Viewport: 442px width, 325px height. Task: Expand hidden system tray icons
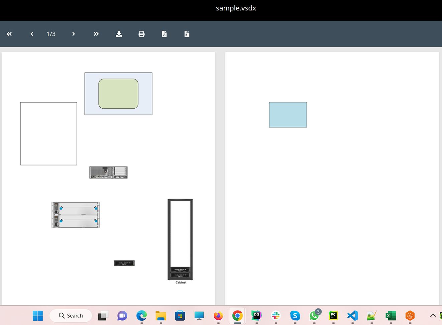[x=433, y=315]
